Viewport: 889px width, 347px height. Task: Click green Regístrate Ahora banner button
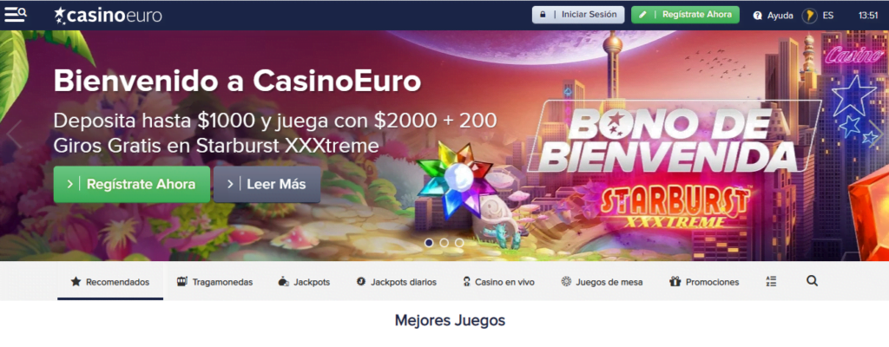[x=132, y=184]
